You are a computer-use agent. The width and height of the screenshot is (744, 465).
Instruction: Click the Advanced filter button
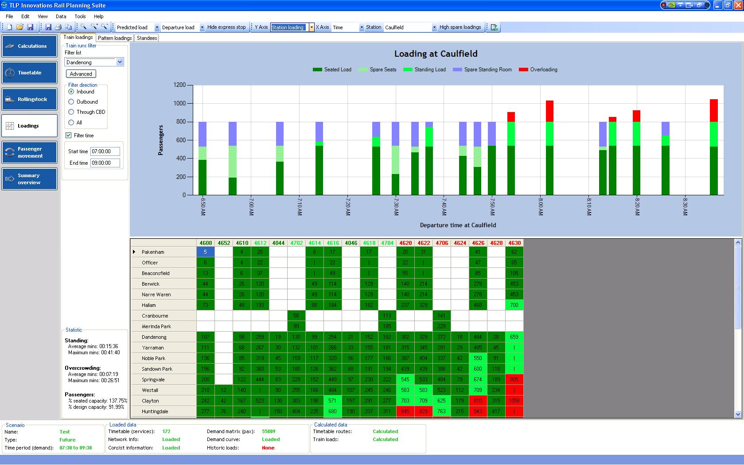pos(81,74)
